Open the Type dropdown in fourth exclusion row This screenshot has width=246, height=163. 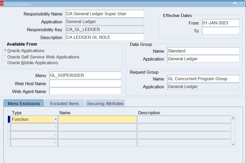pyautogui.click(x=55, y=143)
